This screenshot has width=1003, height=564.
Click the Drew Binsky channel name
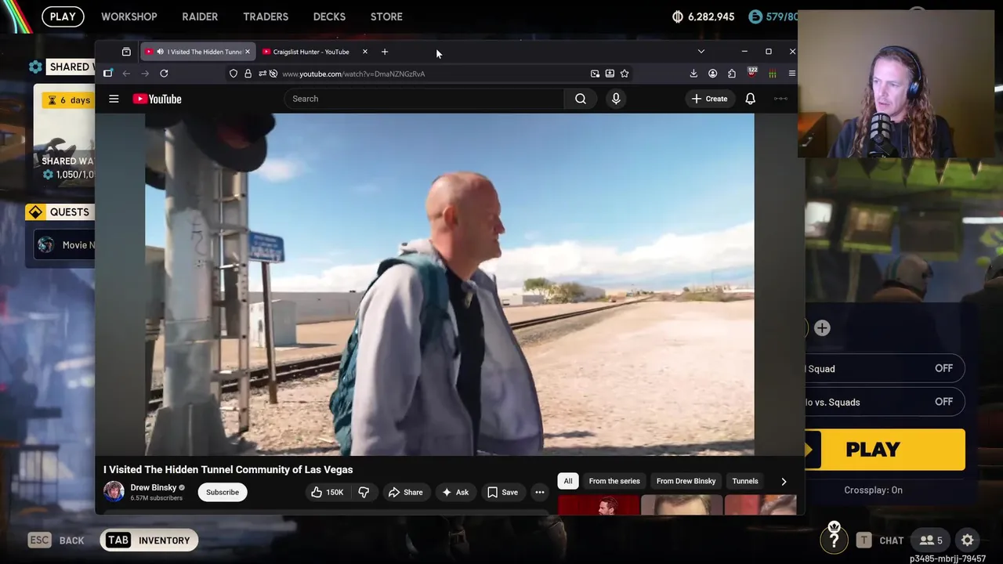(154, 487)
